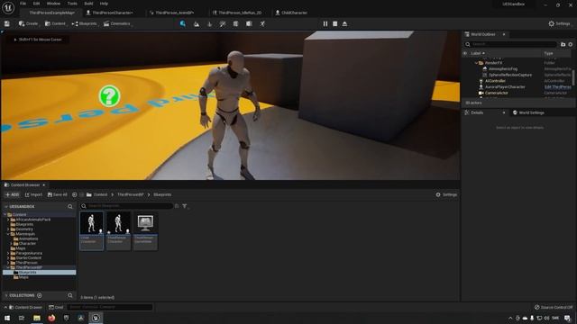Open Content Browser Settings
Screen dimensions: 577x324
(x=446, y=194)
